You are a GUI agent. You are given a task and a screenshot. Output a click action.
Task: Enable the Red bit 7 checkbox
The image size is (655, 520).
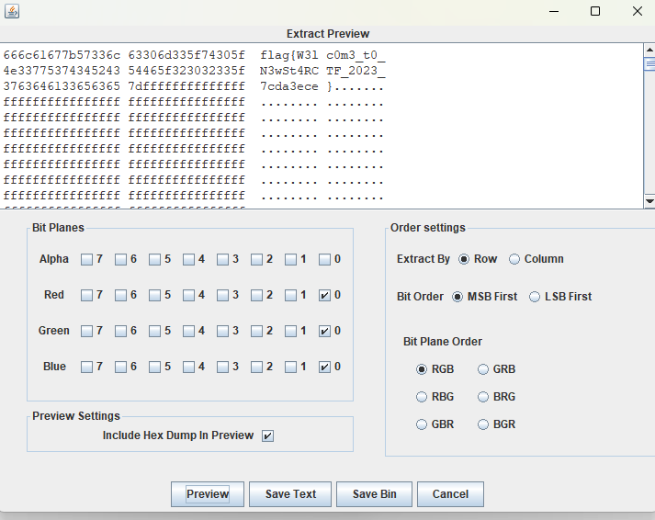click(x=86, y=295)
